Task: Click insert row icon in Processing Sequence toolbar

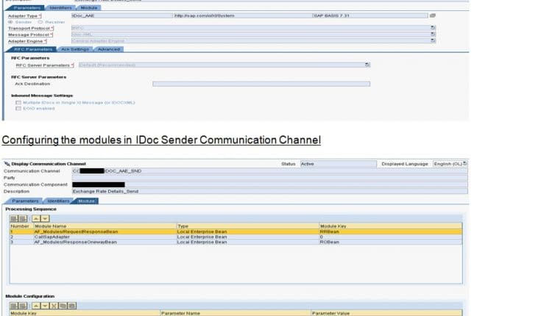Action: 14,219
